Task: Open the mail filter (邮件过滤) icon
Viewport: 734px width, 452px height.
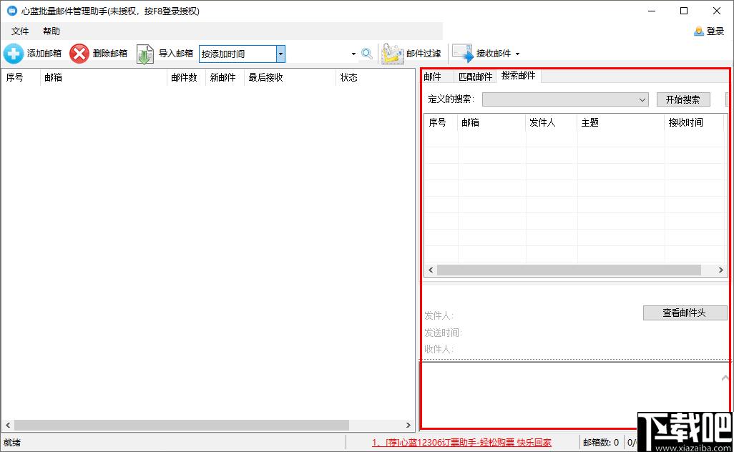Action: [x=392, y=54]
